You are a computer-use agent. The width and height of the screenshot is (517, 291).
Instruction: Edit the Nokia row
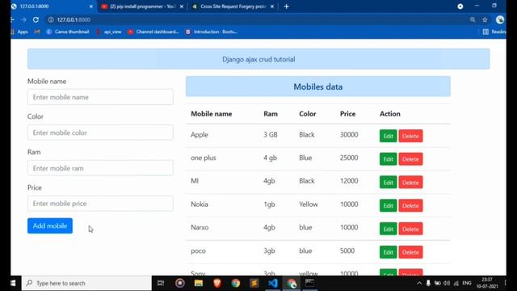click(x=388, y=205)
